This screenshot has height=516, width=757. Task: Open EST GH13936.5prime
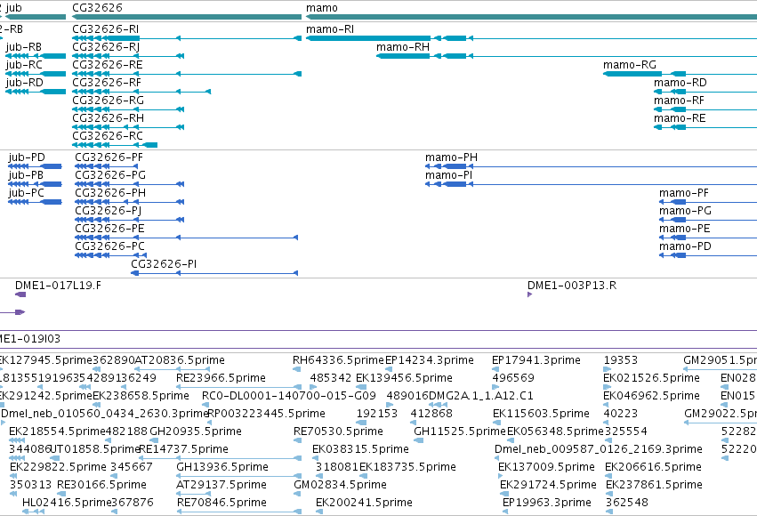click(222, 467)
